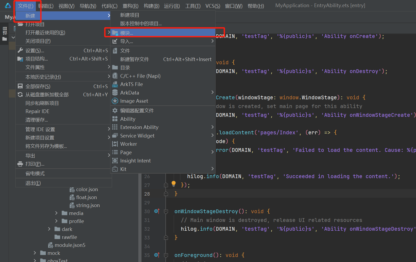This screenshot has height=262, width=416.
Task: Open the 编辑(E) menu
Action: tap(46, 6)
